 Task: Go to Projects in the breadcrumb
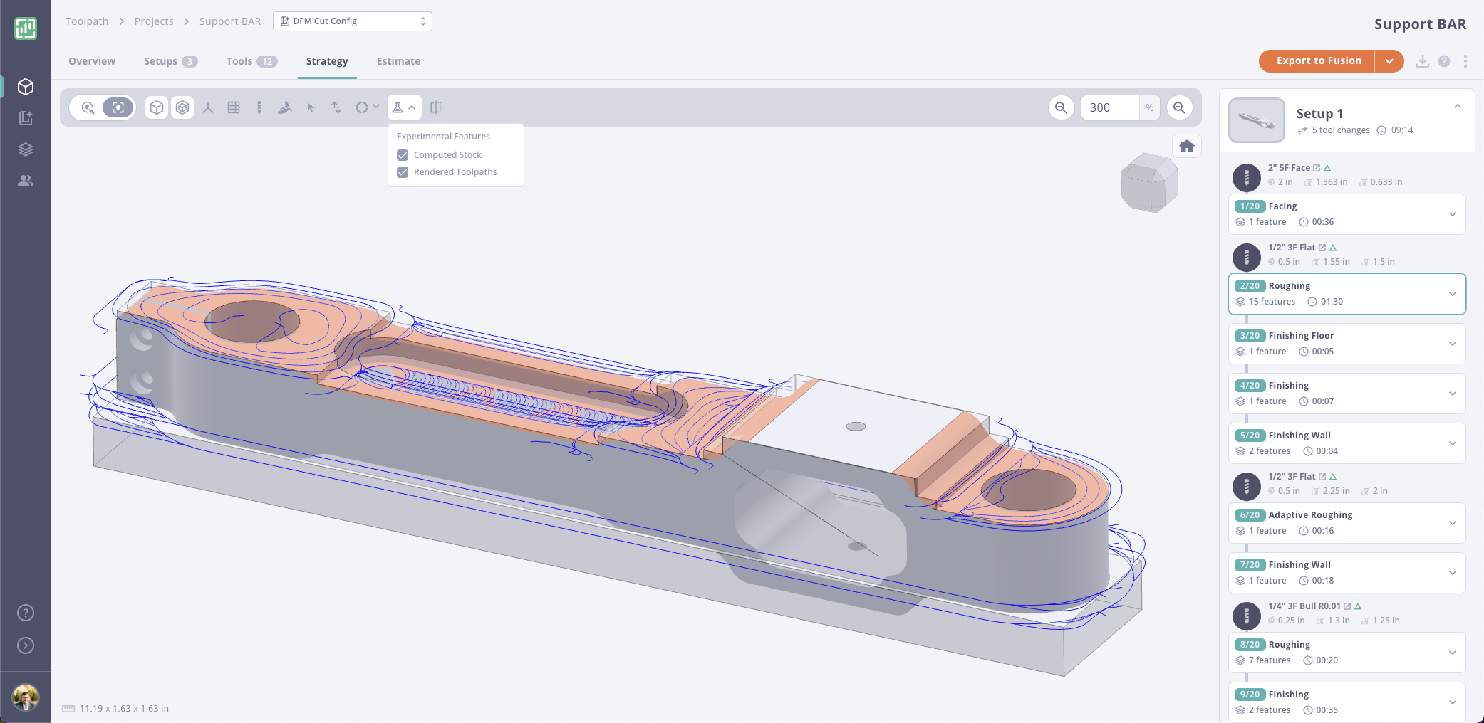154,21
